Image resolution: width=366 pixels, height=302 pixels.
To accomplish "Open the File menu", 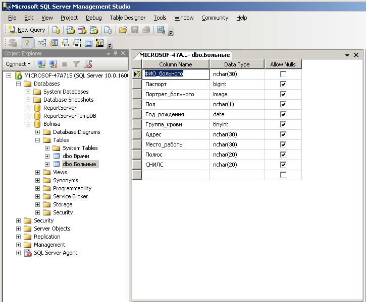I will [x=12, y=18].
